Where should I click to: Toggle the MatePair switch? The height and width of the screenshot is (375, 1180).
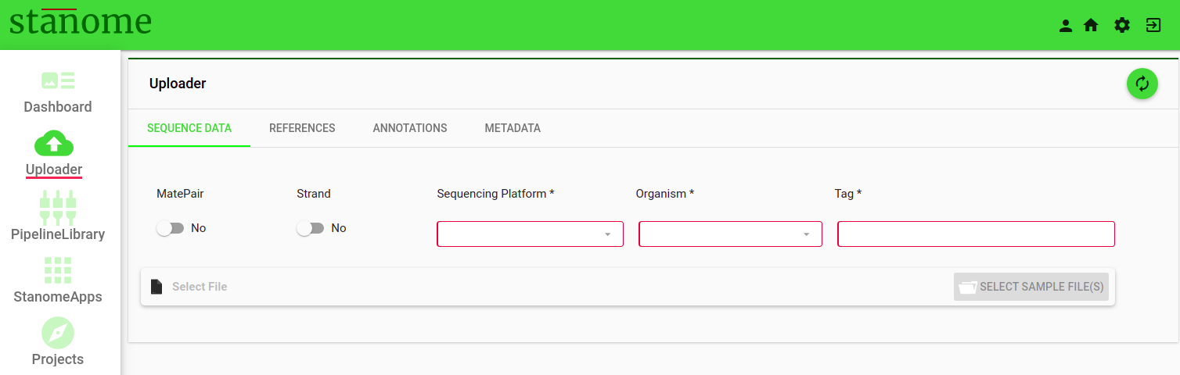(170, 228)
